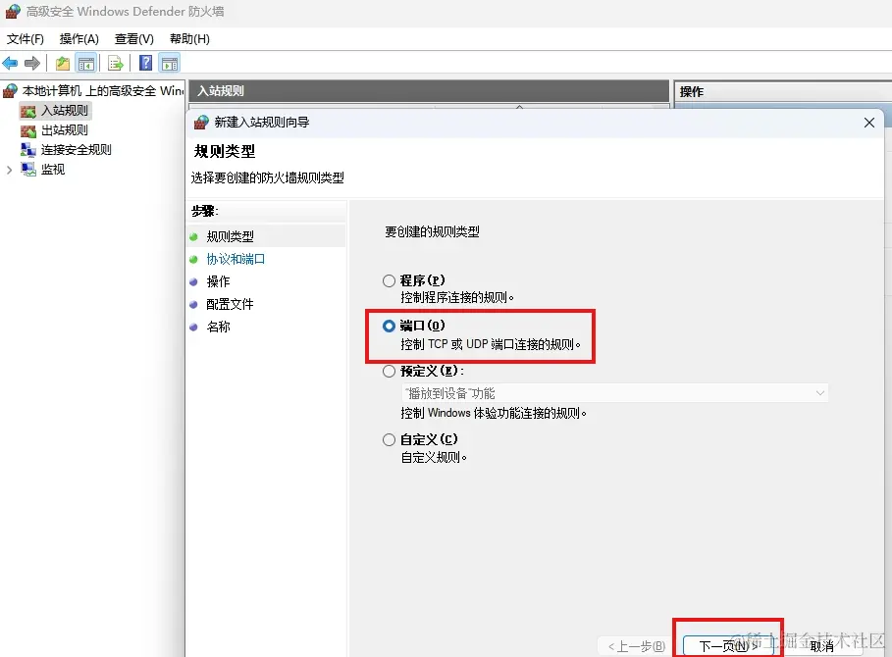This screenshot has width=892, height=657.
Task: Toggle the action pane toolbar icon
Action: [170, 63]
